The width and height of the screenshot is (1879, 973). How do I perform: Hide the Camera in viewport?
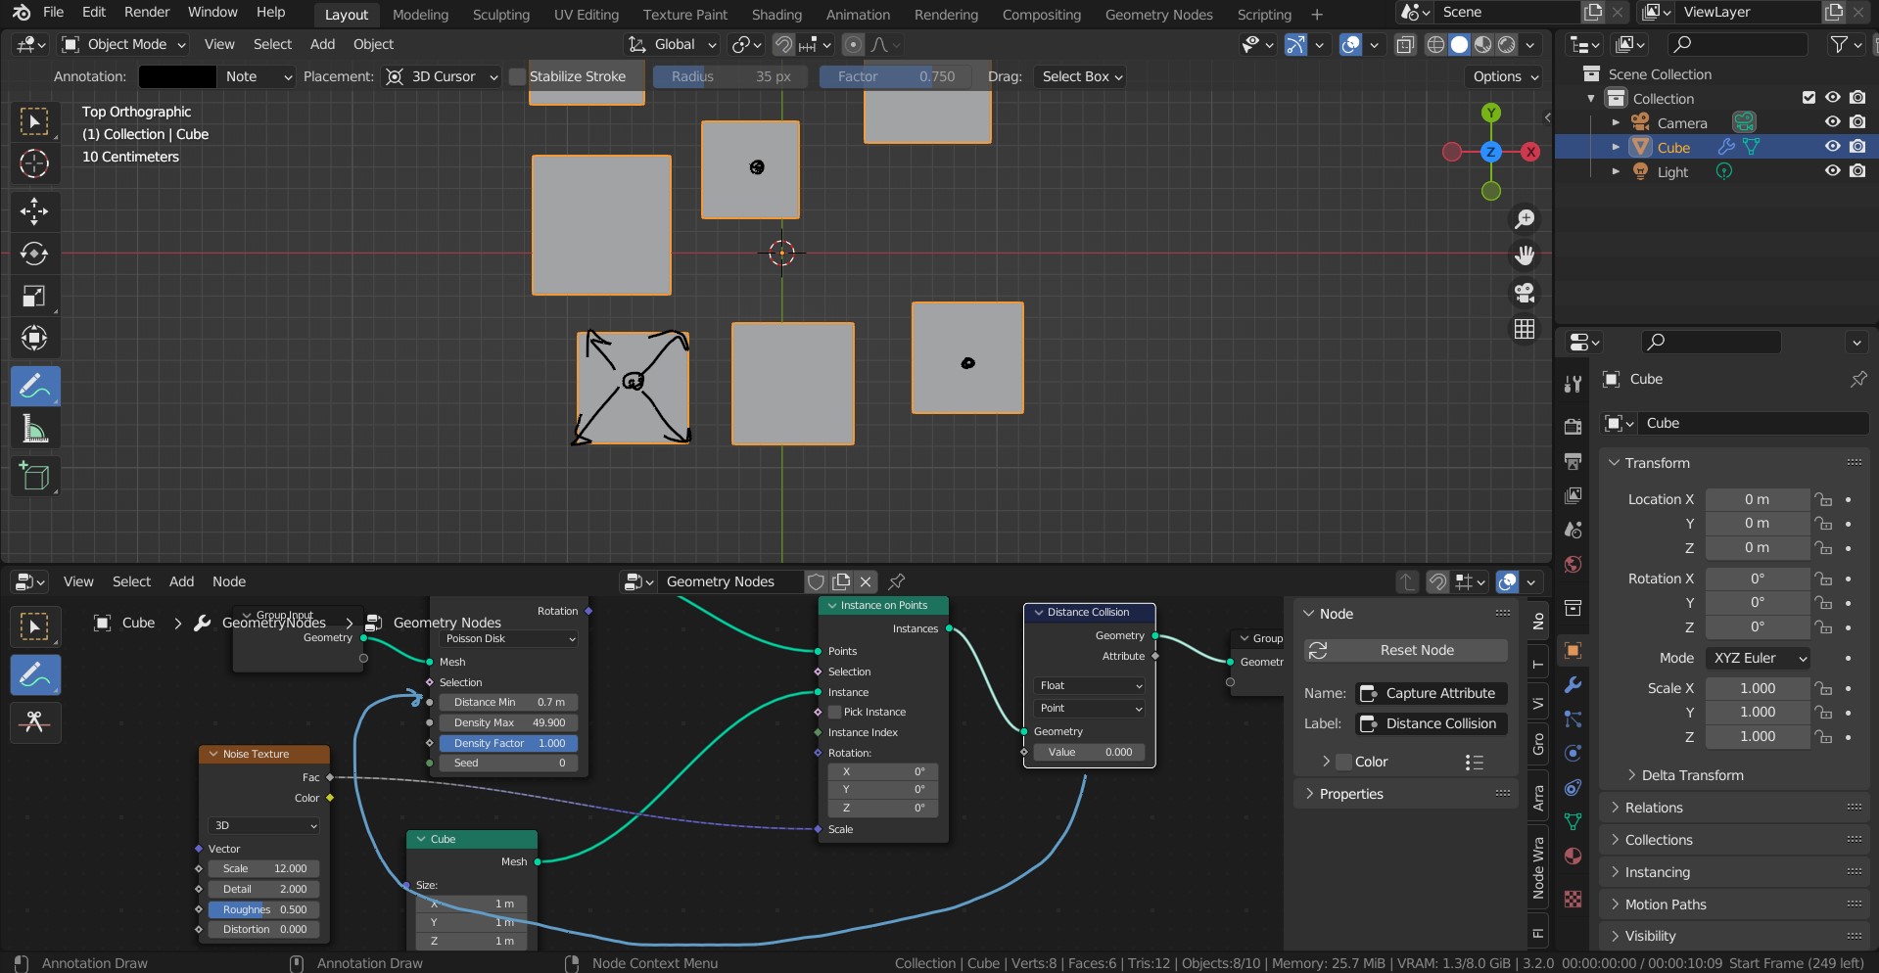coord(1833,122)
